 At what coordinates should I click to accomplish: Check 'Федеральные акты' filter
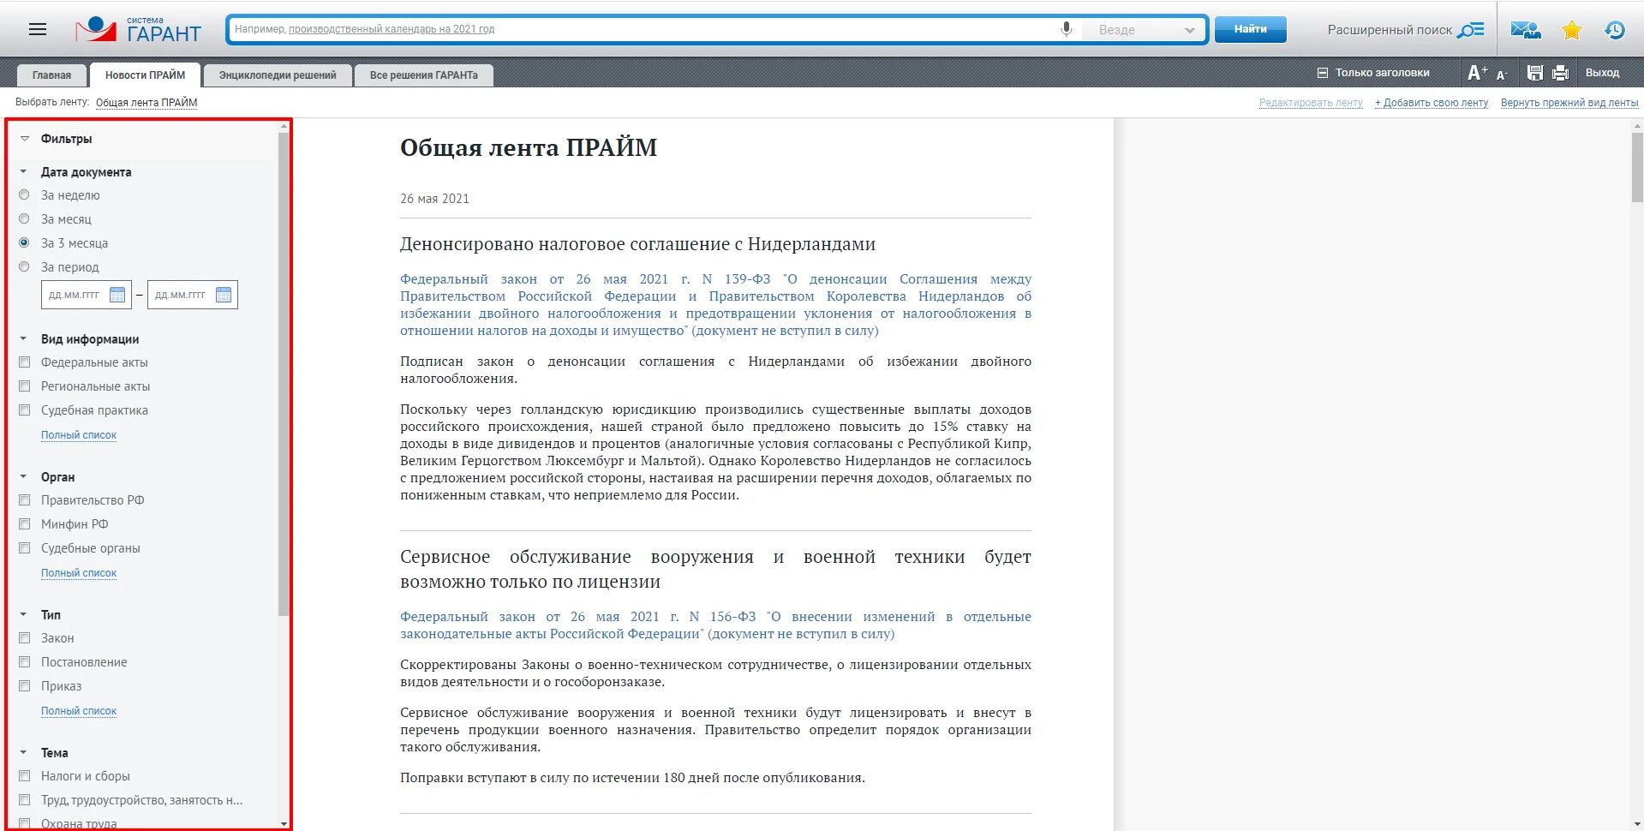pyautogui.click(x=24, y=362)
